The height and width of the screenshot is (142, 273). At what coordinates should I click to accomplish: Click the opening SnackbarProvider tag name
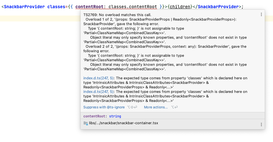pos(24,7)
